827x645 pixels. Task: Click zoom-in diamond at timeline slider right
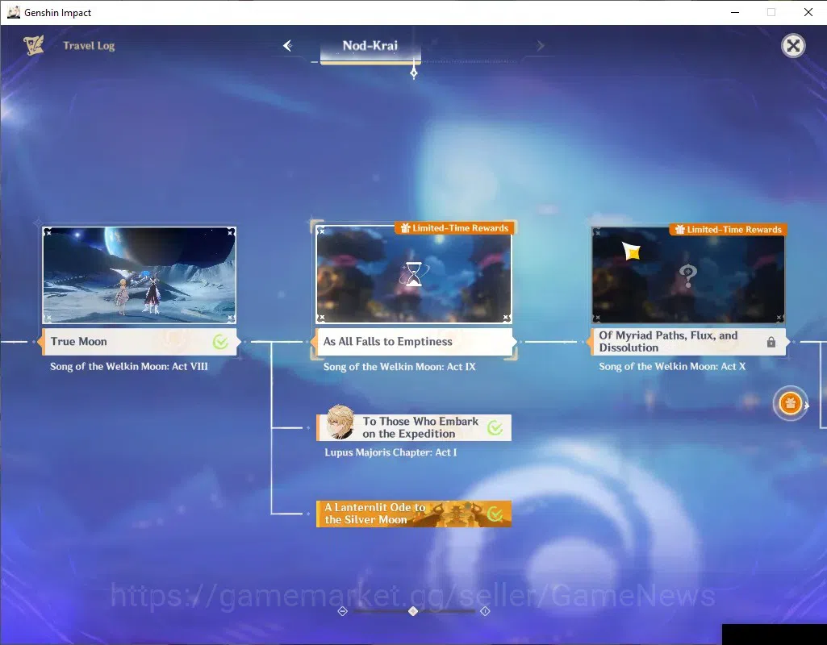[x=485, y=611]
